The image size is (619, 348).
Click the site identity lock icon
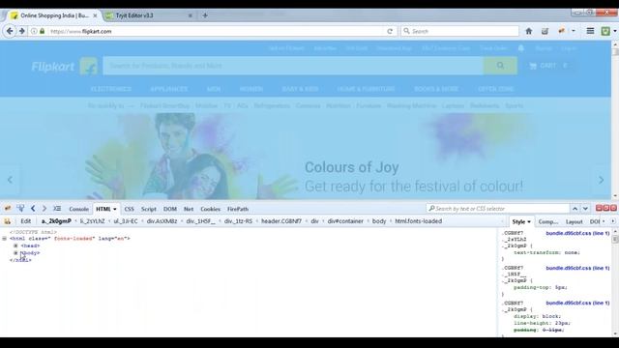point(43,31)
